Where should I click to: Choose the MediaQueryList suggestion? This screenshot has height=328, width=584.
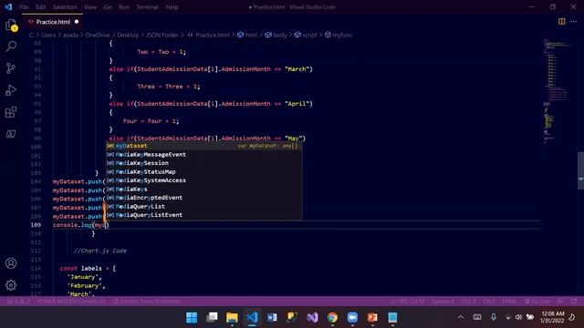(x=203, y=207)
